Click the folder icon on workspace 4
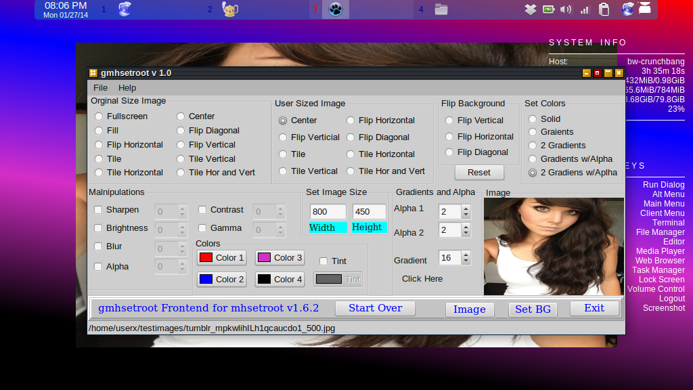Image resolution: width=693 pixels, height=390 pixels. (440, 9)
